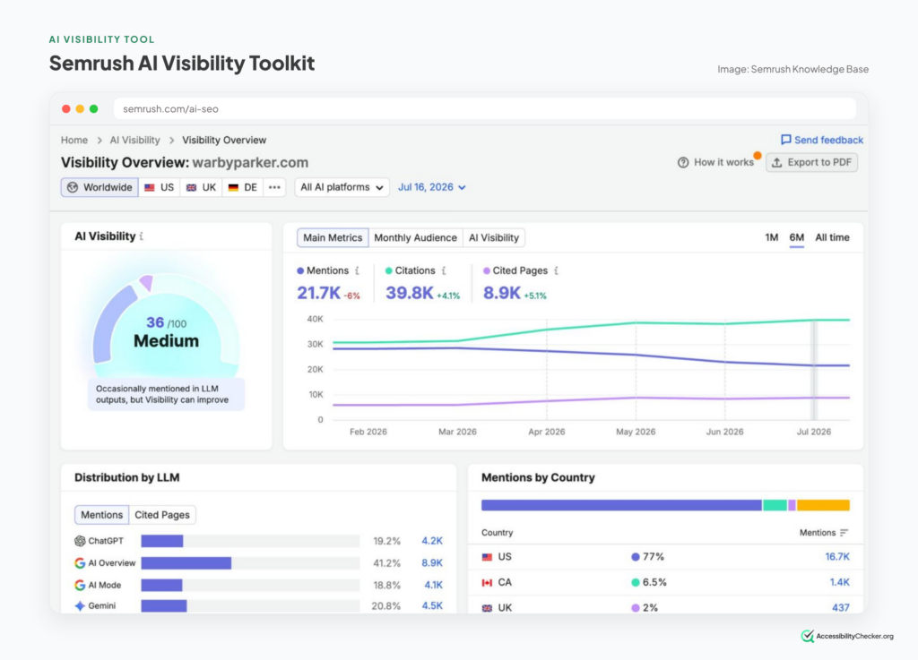Click the Export to PDF button
918x660 pixels.
click(x=812, y=162)
